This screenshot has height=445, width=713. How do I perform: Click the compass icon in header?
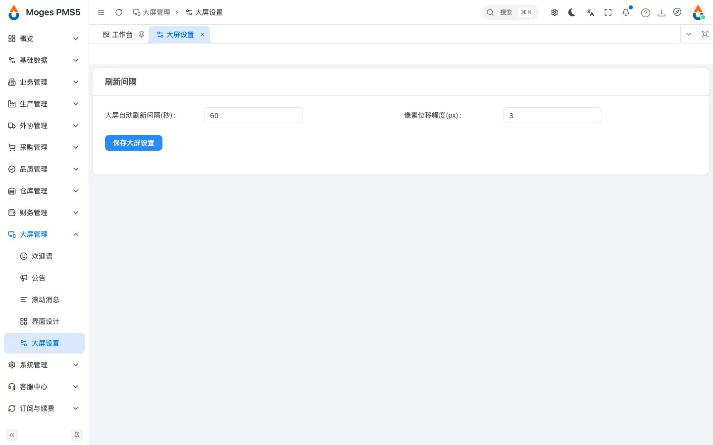pyautogui.click(x=677, y=12)
